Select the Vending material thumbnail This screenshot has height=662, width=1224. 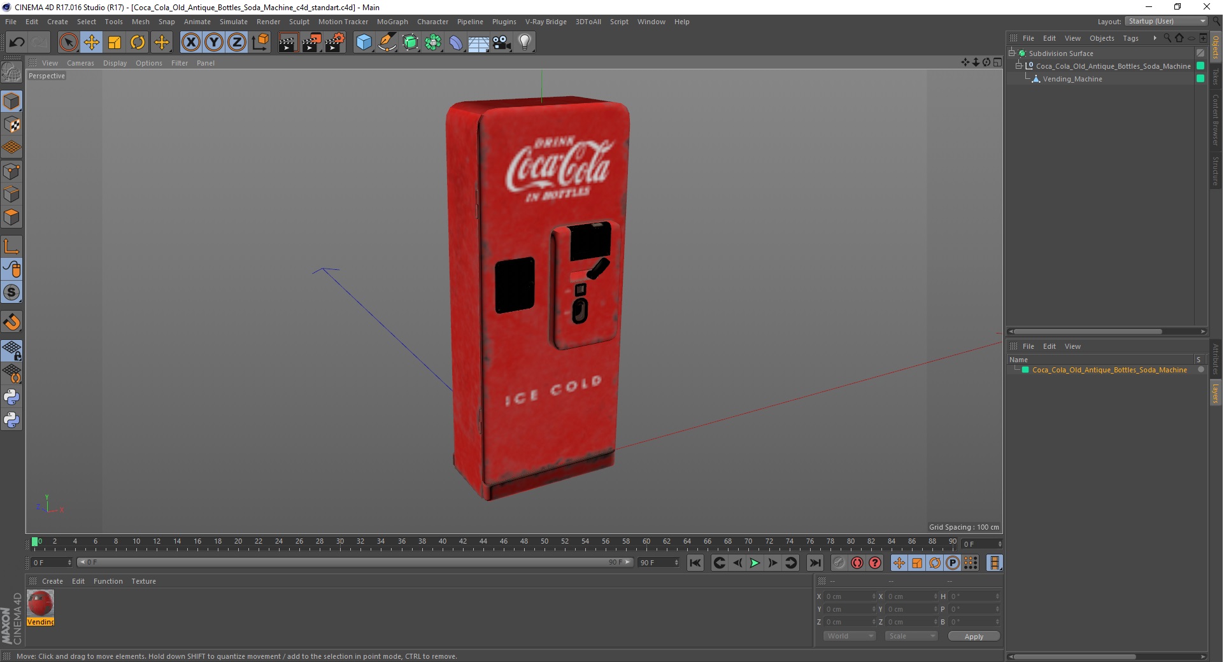click(41, 603)
